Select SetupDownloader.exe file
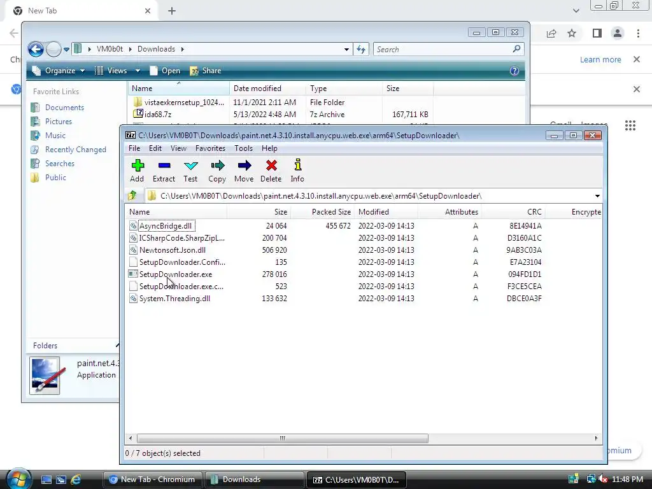The height and width of the screenshot is (489, 652). pyautogui.click(x=176, y=274)
